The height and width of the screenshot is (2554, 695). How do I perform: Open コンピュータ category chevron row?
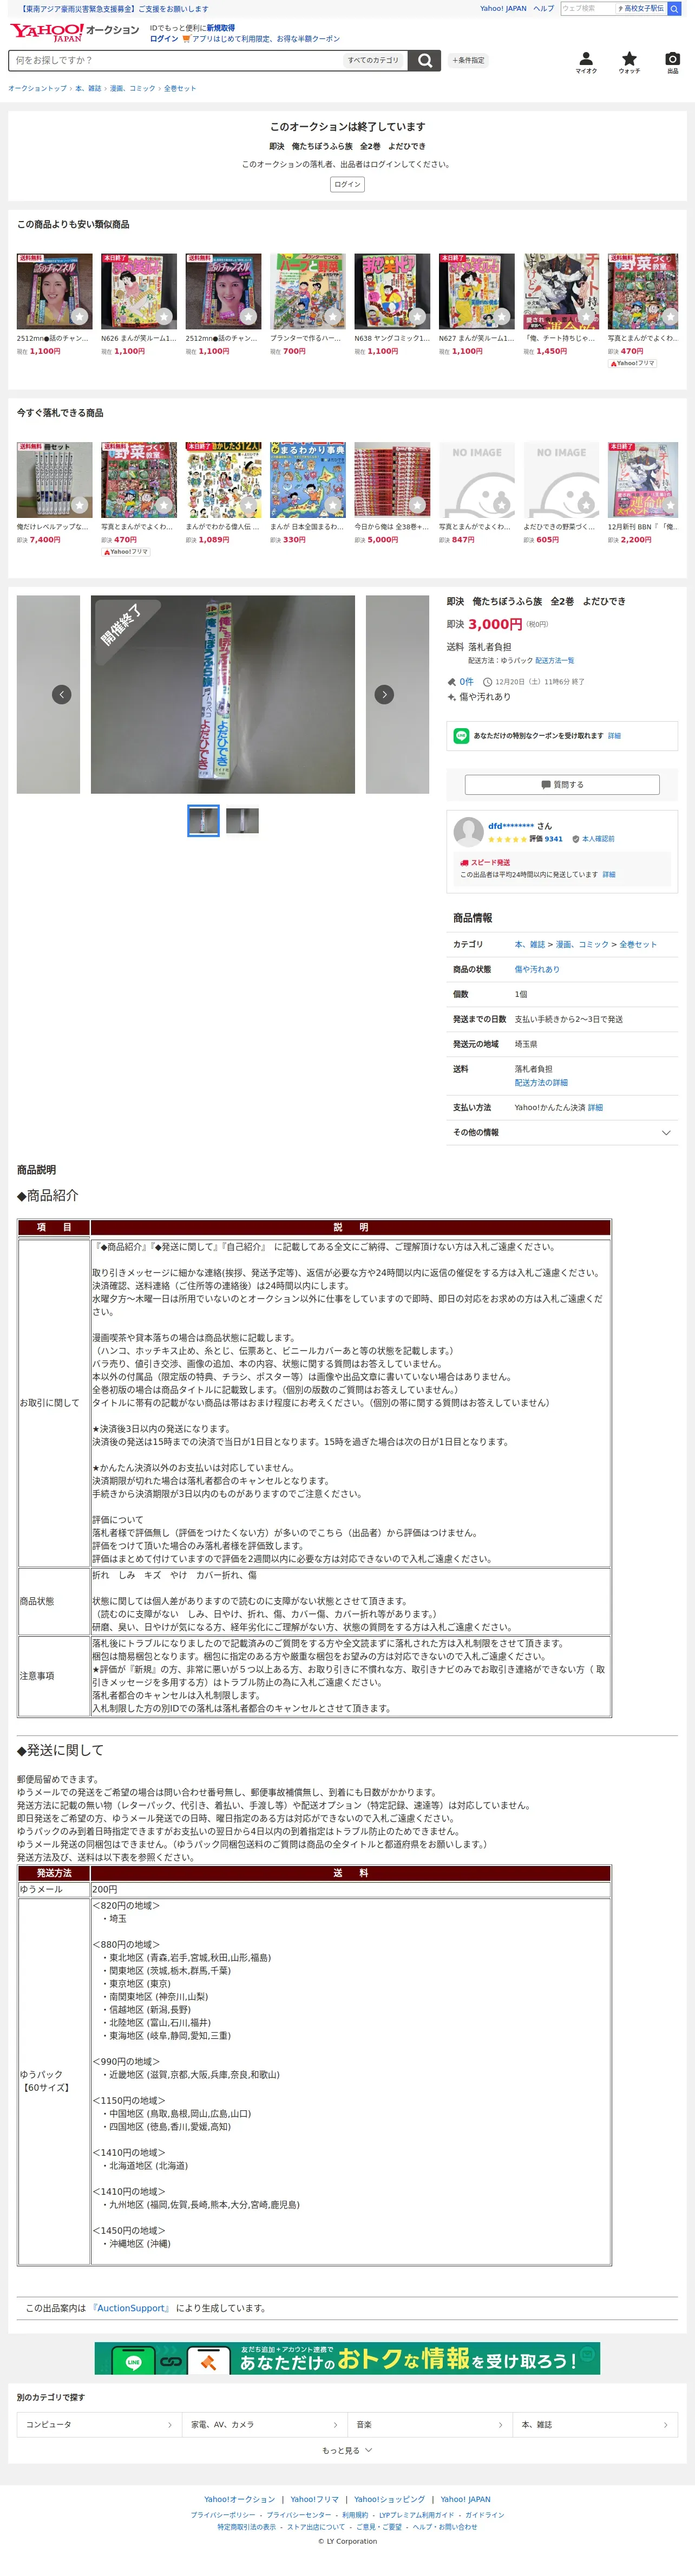point(99,2424)
